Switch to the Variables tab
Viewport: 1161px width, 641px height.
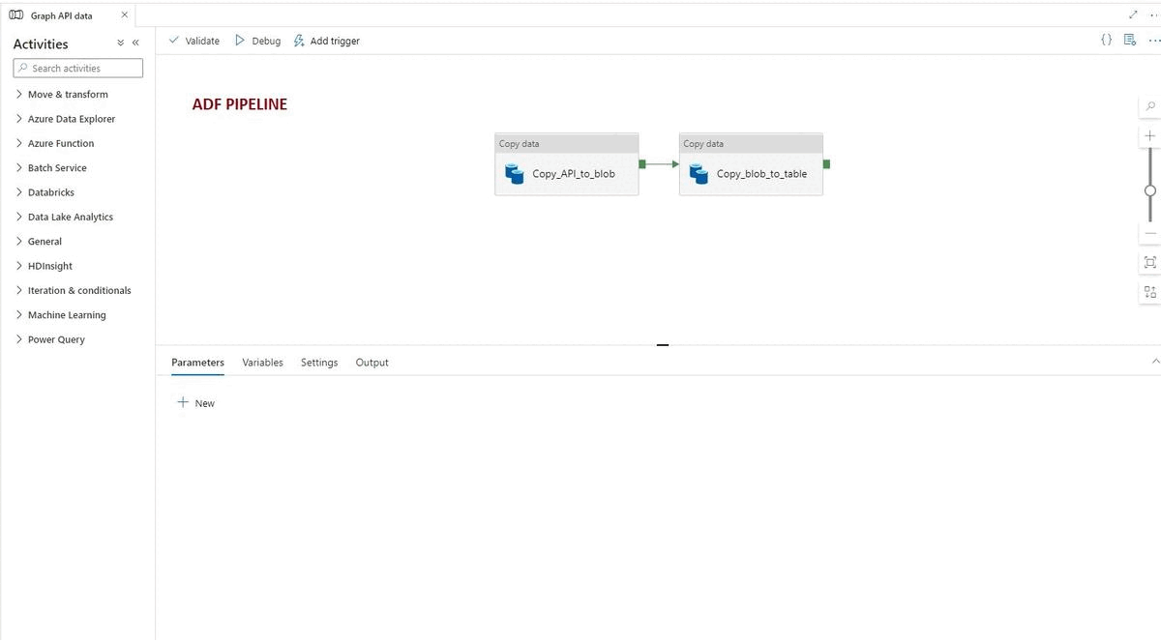coord(262,362)
